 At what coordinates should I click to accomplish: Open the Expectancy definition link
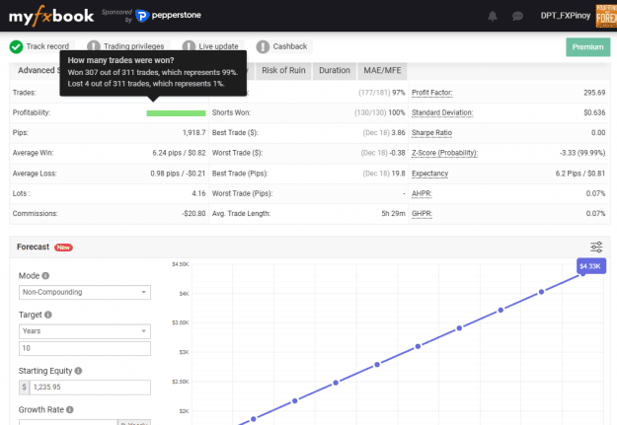(x=429, y=174)
